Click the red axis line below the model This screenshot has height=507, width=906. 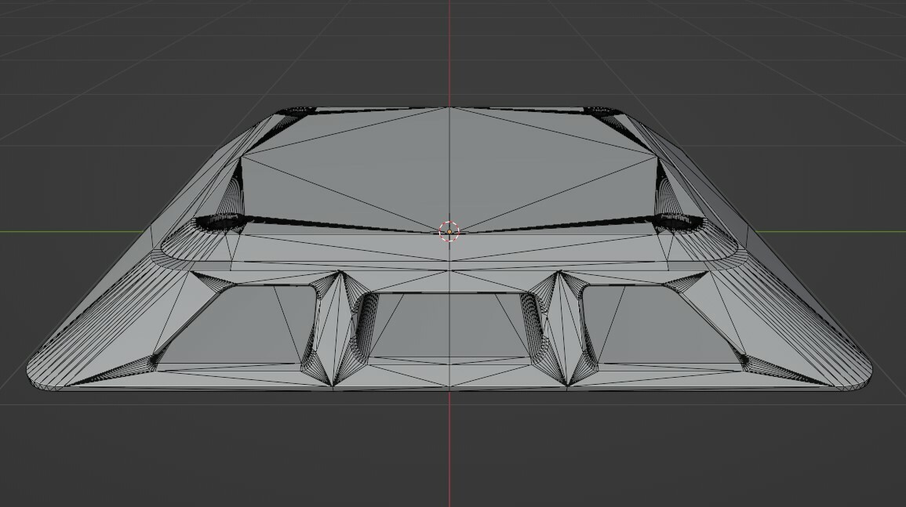449,462
